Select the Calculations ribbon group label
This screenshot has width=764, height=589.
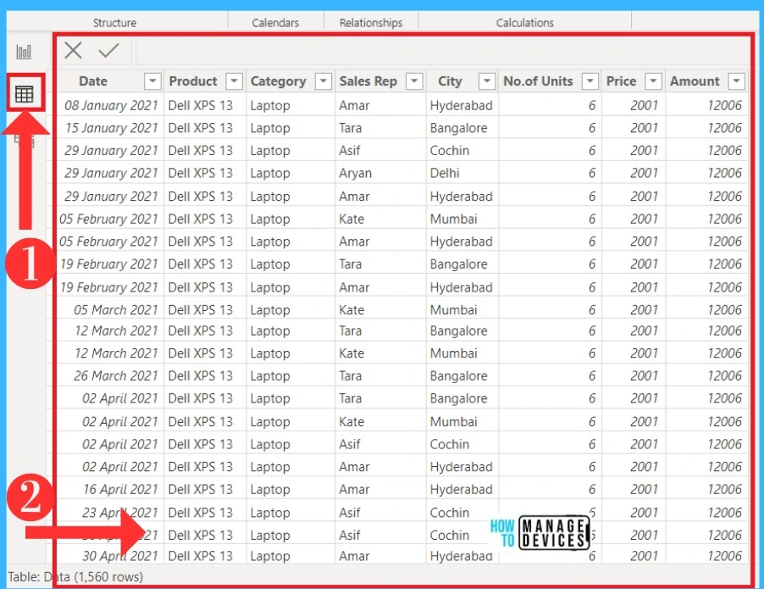tap(525, 23)
